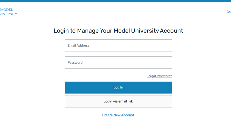
Task: Choose Login via email link button
Action: tap(118, 101)
